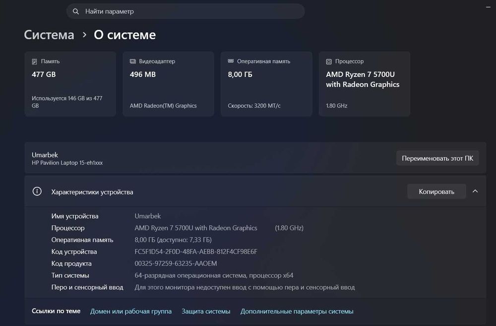Click the Переименовать этот ПК button
496x326 pixels.
point(437,158)
